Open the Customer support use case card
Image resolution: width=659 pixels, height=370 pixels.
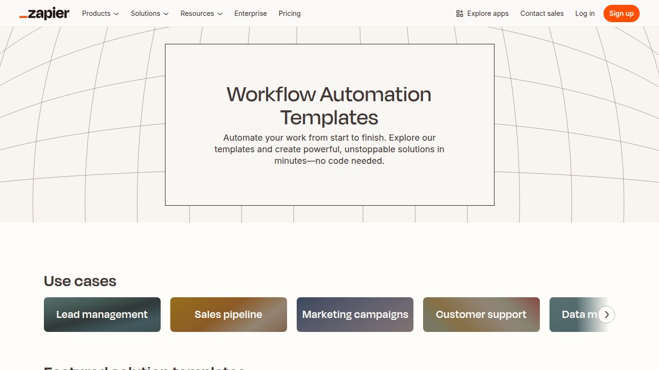[x=481, y=314]
